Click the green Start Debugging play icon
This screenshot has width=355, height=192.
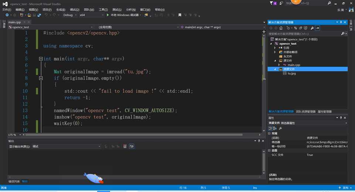point(108,15)
